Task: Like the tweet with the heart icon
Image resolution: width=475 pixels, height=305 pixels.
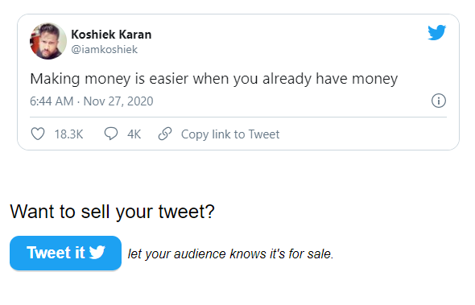Action: [38, 134]
